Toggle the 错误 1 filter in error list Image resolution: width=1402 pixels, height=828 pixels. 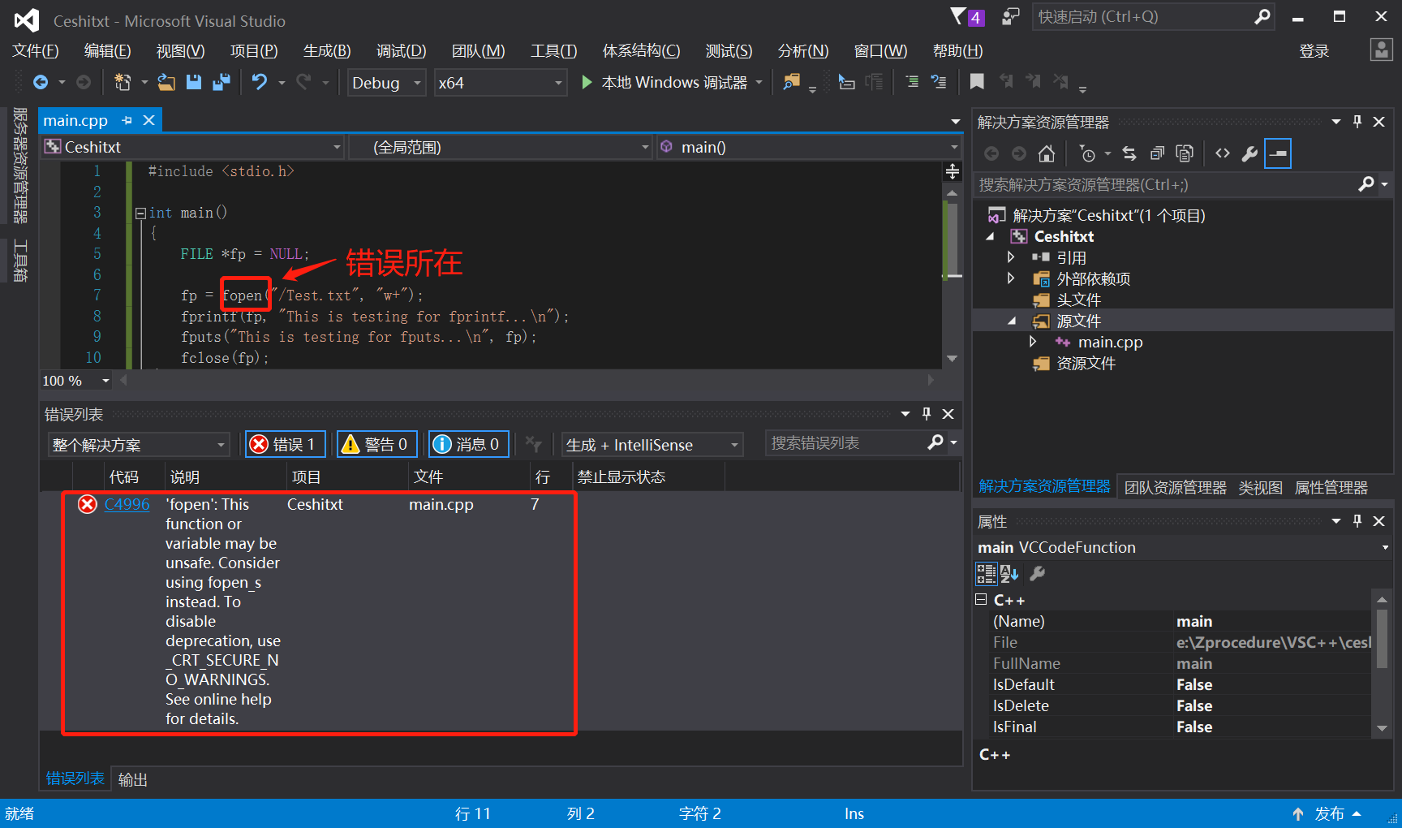coord(285,444)
